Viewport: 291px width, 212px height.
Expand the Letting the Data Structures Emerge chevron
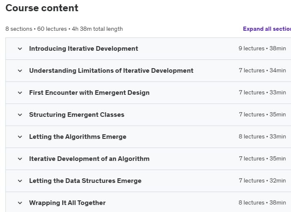click(20, 181)
